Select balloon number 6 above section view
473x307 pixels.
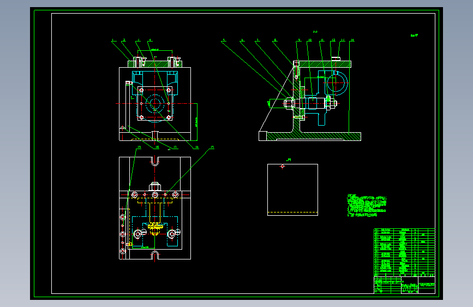(x=242, y=40)
